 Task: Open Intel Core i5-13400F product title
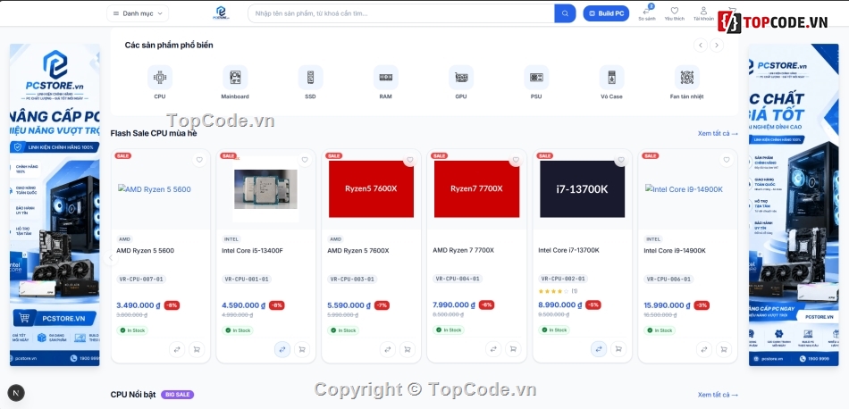(x=252, y=250)
